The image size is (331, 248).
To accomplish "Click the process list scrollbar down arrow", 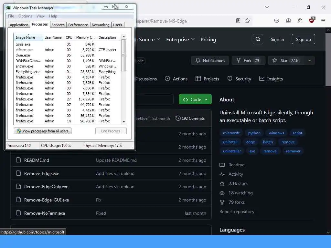I will [x=124, y=122].
